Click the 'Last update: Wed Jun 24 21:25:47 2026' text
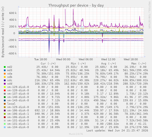 pos(117,131)
